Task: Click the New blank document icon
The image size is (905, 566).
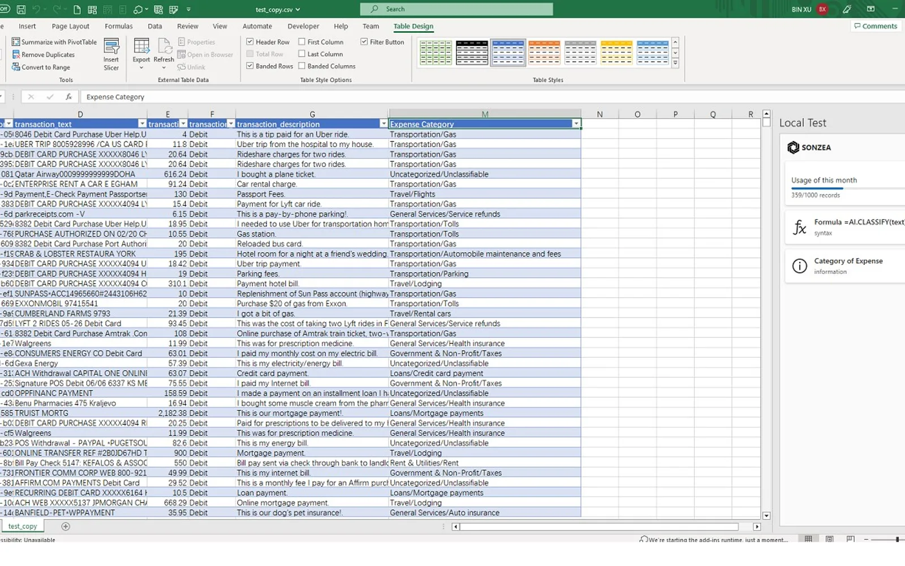Action: [77, 10]
